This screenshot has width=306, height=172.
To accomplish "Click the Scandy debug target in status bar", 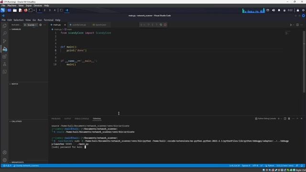I will (26, 166).
